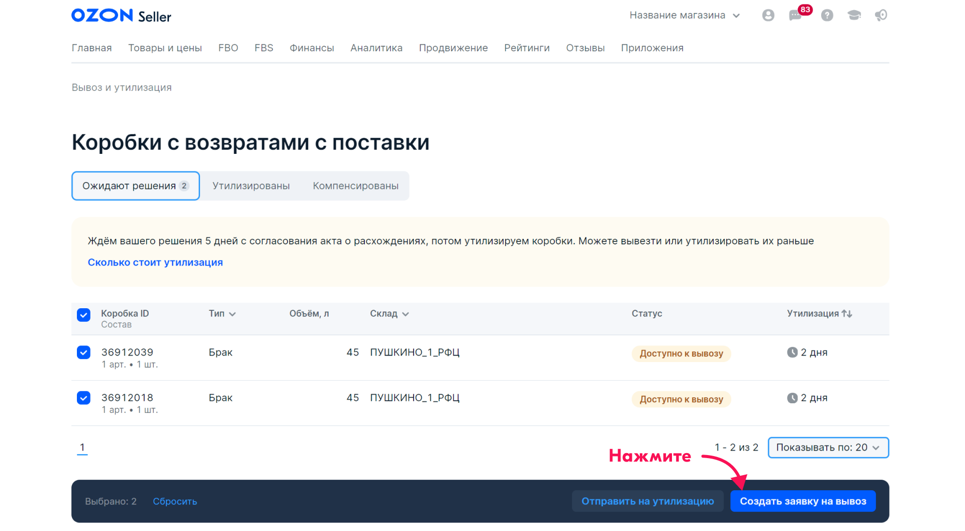Click Сбросить to reset selection
The height and width of the screenshot is (531, 965).
click(x=175, y=501)
